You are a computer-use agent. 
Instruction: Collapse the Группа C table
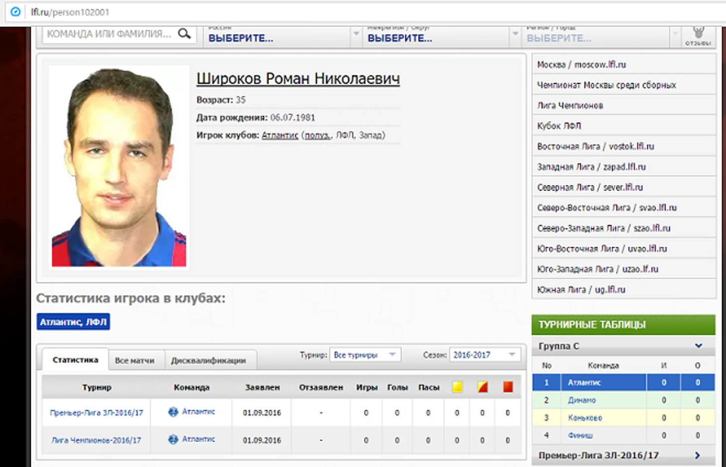point(698,346)
